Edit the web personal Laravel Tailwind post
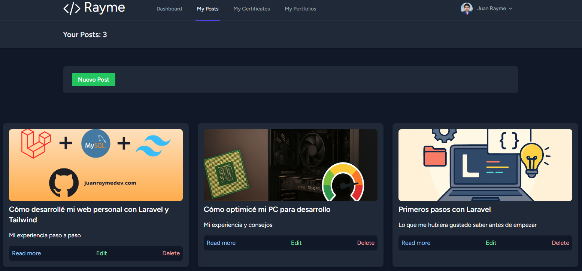This screenshot has height=271, width=582. click(101, 253)
